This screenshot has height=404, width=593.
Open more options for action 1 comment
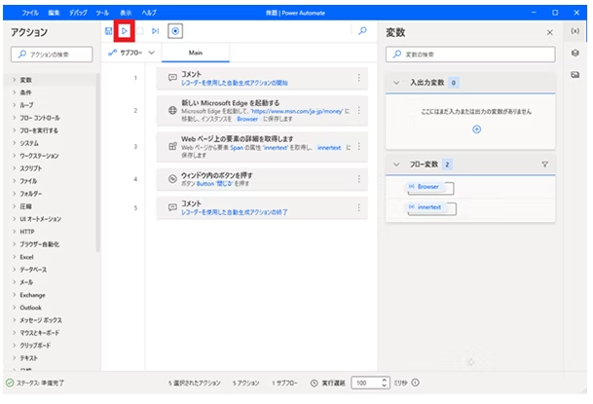[358, 78]
